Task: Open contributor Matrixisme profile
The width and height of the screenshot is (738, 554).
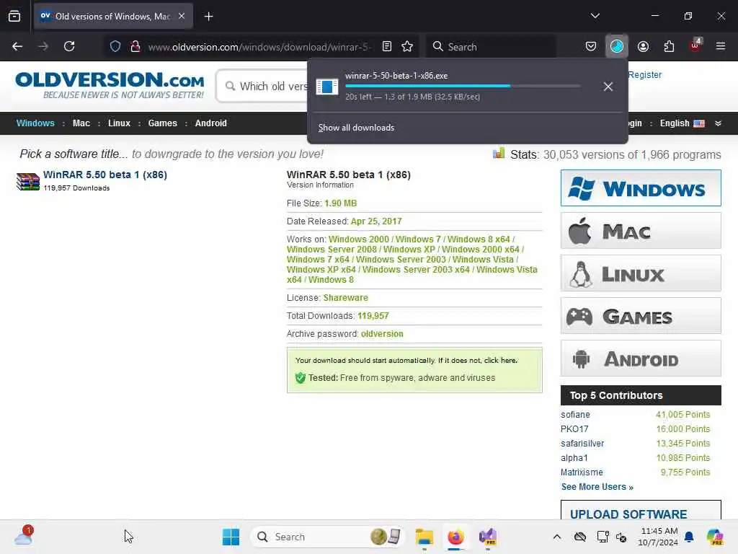Action: 582,472
